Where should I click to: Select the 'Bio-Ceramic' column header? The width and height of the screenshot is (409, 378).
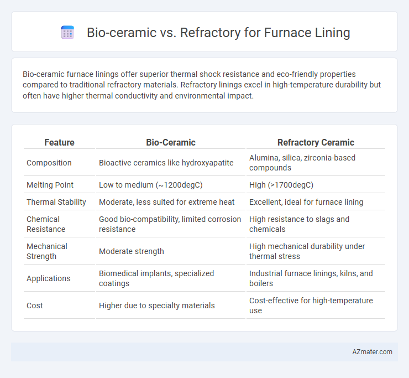[x=171, y=142]
